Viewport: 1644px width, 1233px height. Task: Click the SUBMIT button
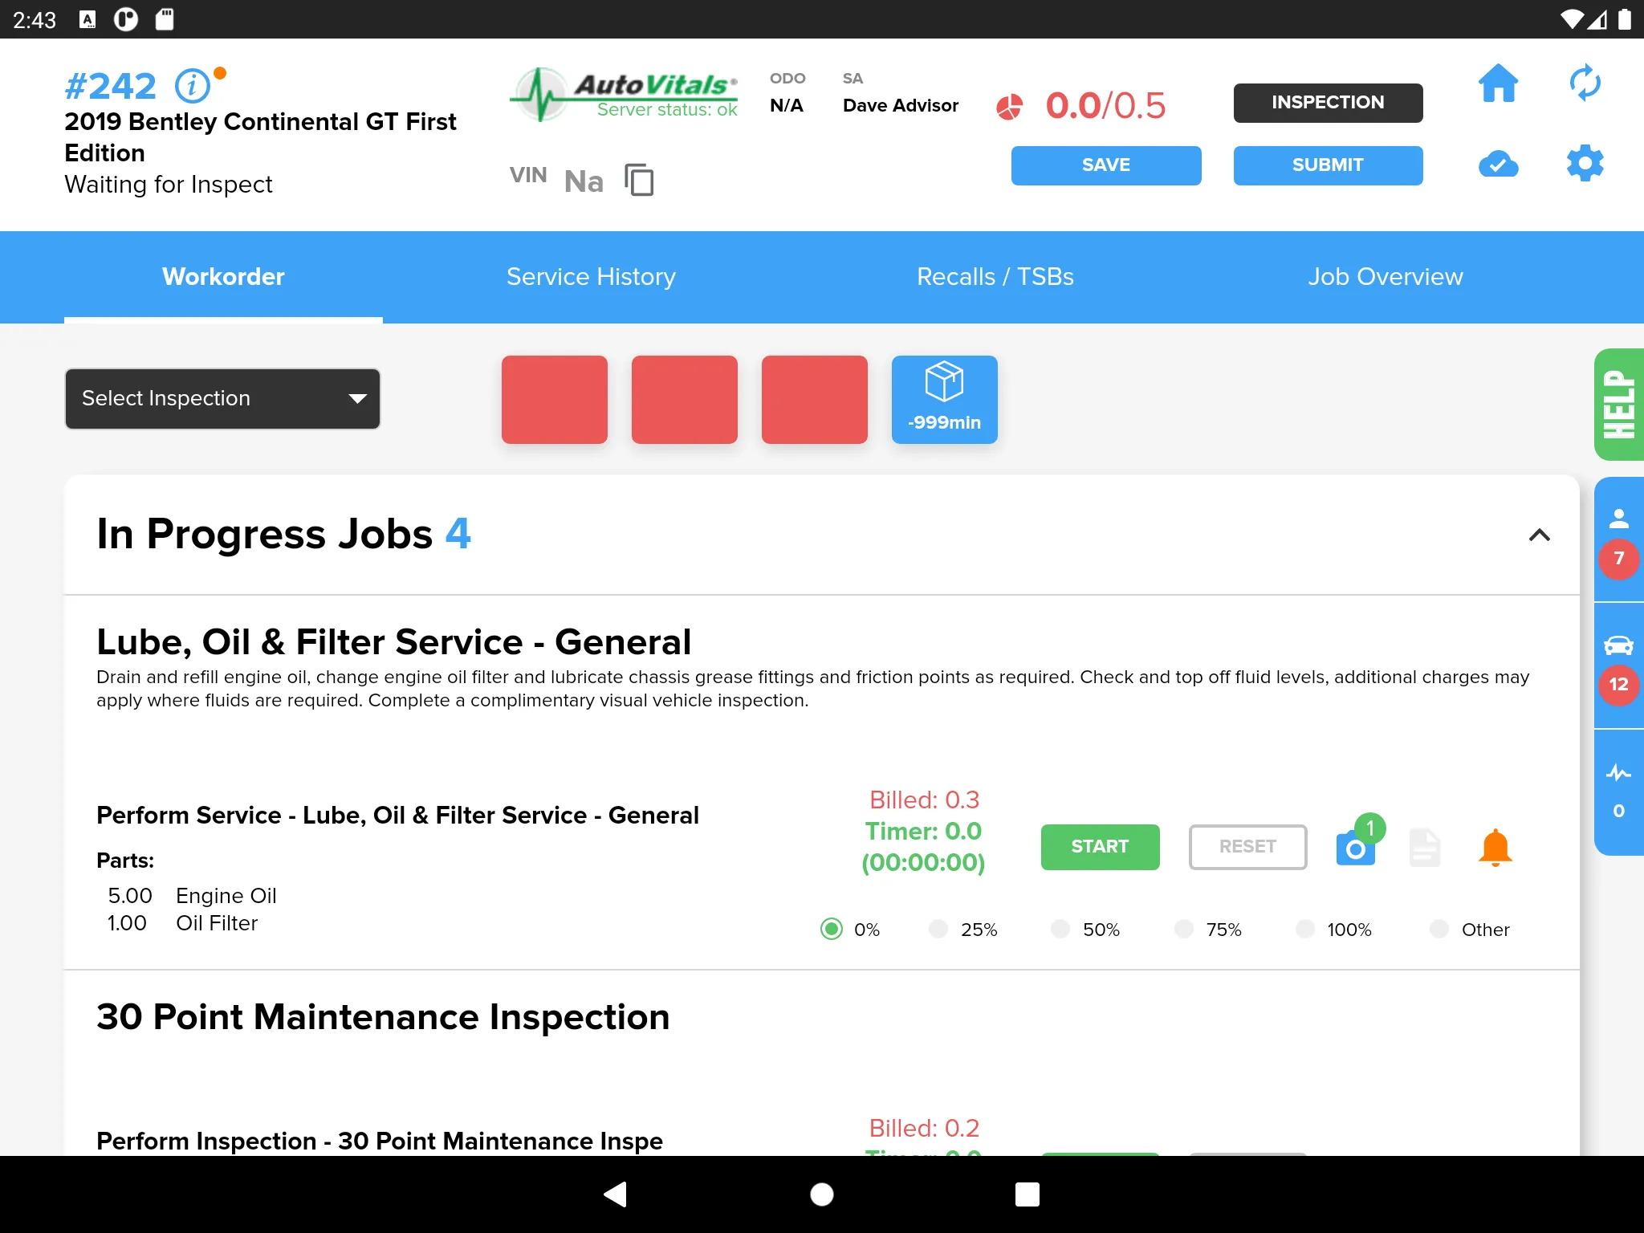click(x=1329, y=165)
